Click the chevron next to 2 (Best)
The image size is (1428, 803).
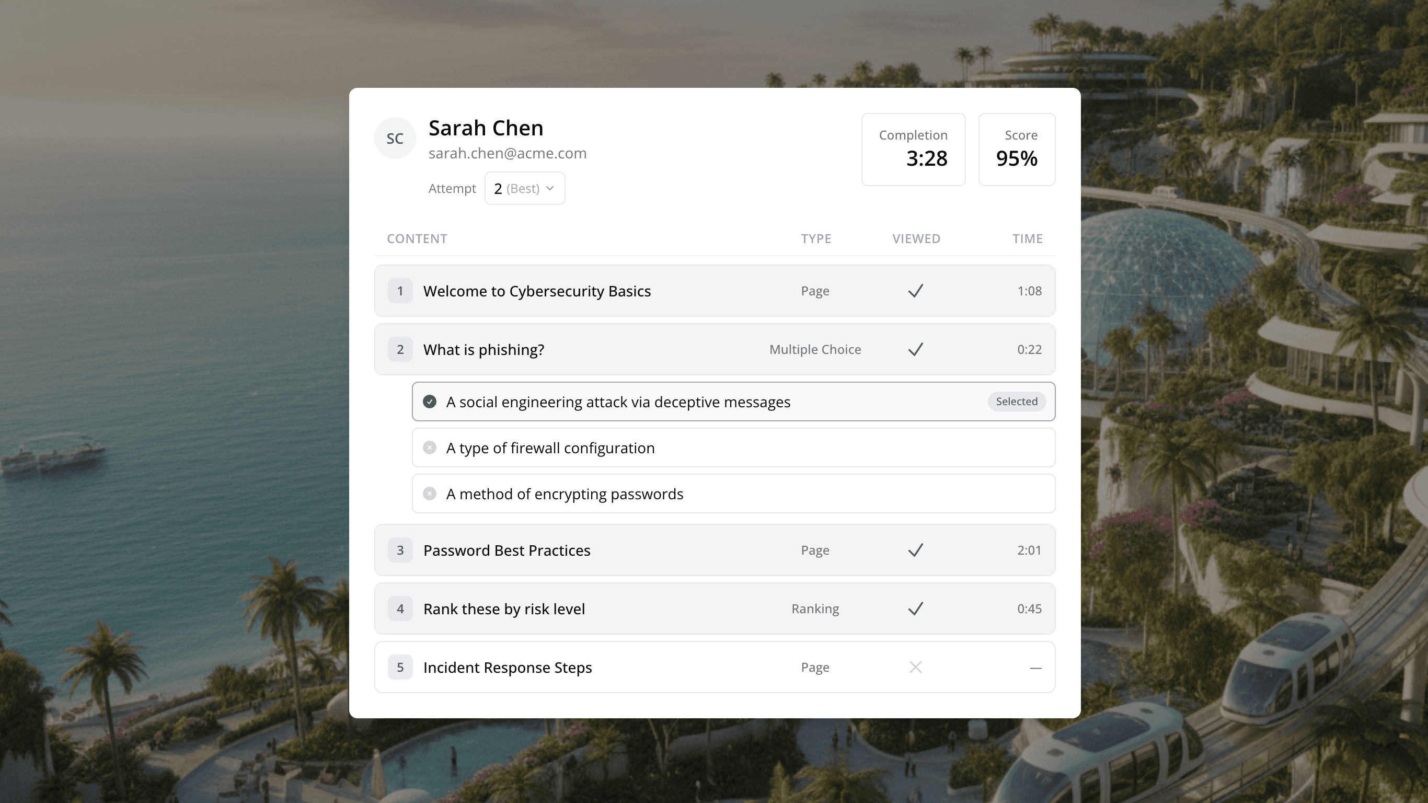tap(549, 188)
